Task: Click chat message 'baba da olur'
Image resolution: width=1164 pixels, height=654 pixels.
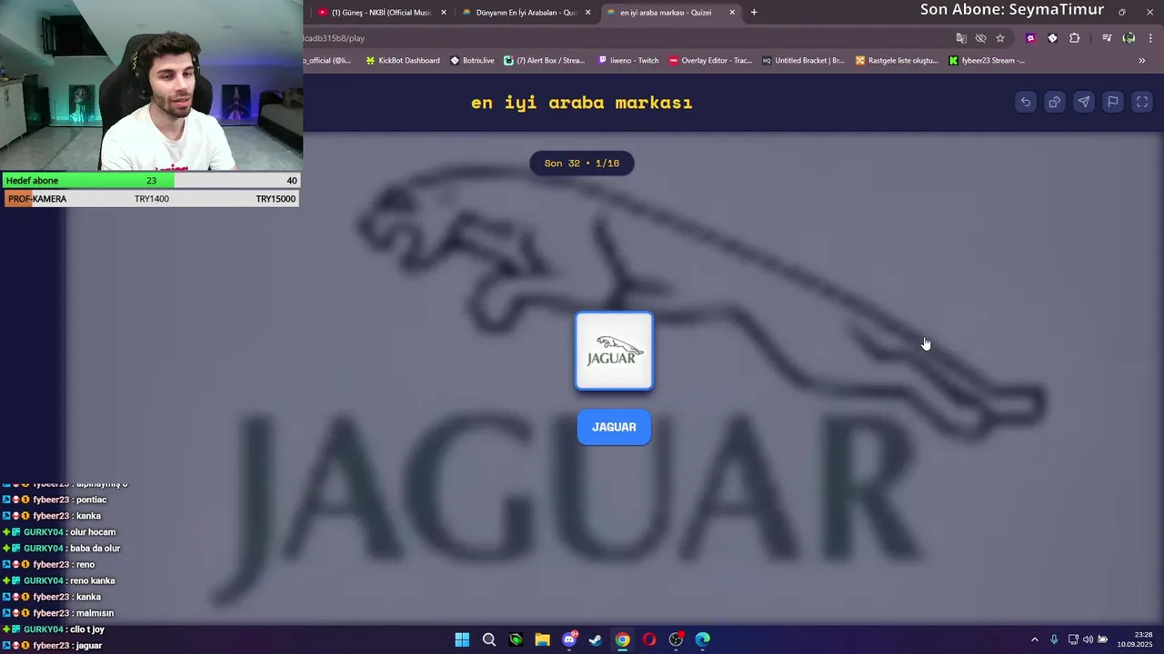Action: pyautogui.click(x=95, y=549)
